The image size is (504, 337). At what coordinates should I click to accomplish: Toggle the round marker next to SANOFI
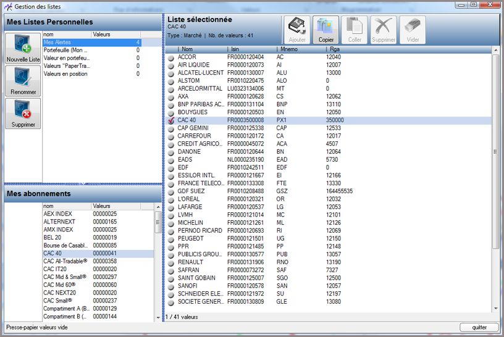(171, 286)
